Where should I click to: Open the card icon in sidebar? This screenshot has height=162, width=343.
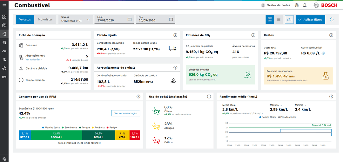tap(4, 77)
